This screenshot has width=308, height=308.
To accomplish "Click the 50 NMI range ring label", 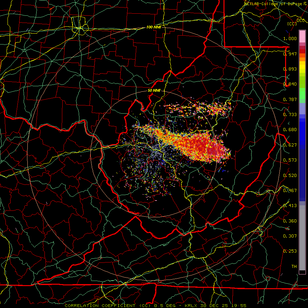I will 154,90.
